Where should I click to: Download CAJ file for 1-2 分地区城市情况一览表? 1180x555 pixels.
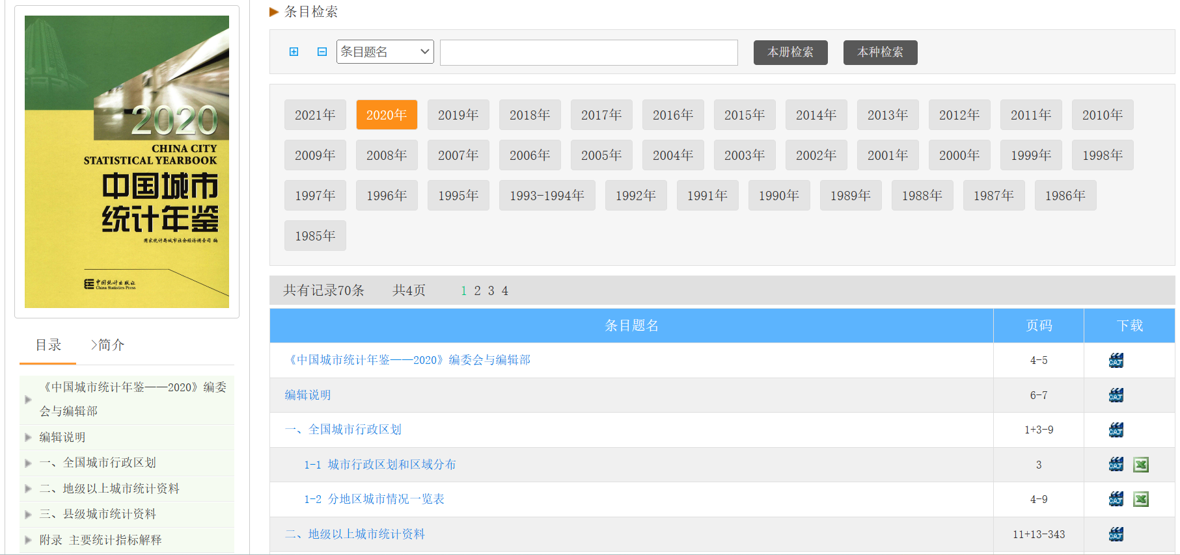coord(1116,499)
